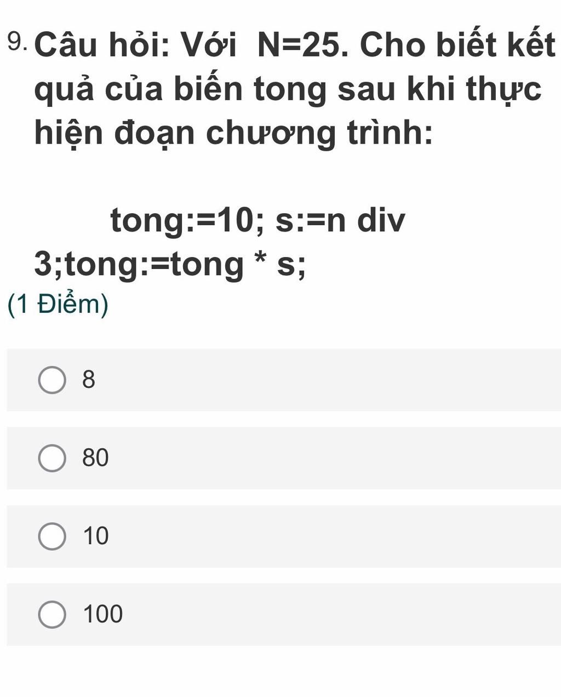Select the radio button for answer 80
This screenshot has width=561, height=697.
pos(52,458)
